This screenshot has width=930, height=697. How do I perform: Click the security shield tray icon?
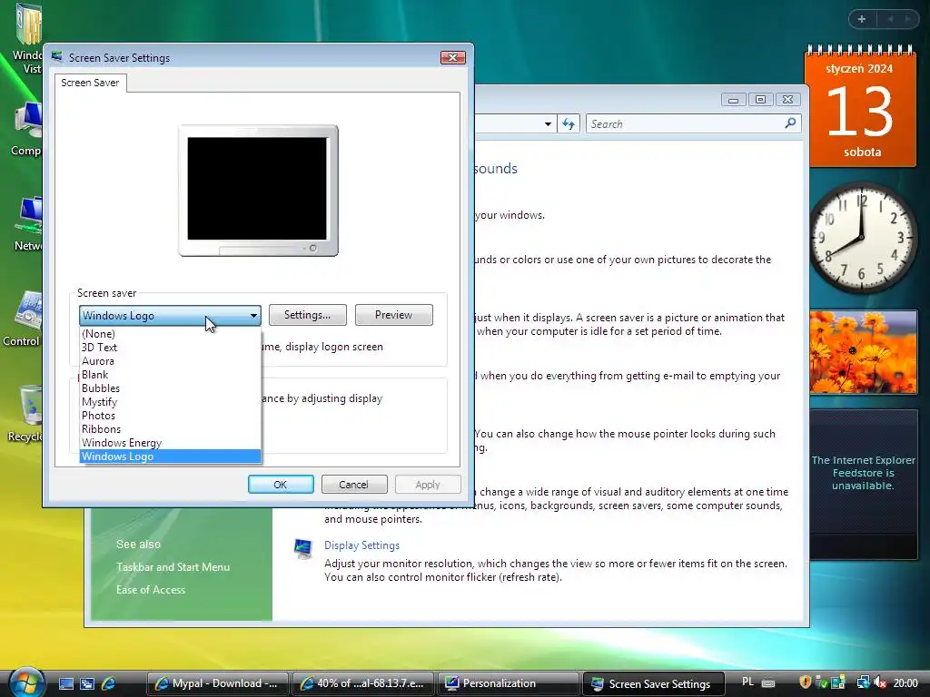(x=806, y=682)
